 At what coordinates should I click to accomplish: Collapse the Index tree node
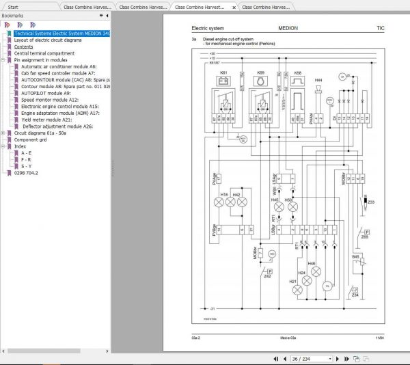click(3, 146)
